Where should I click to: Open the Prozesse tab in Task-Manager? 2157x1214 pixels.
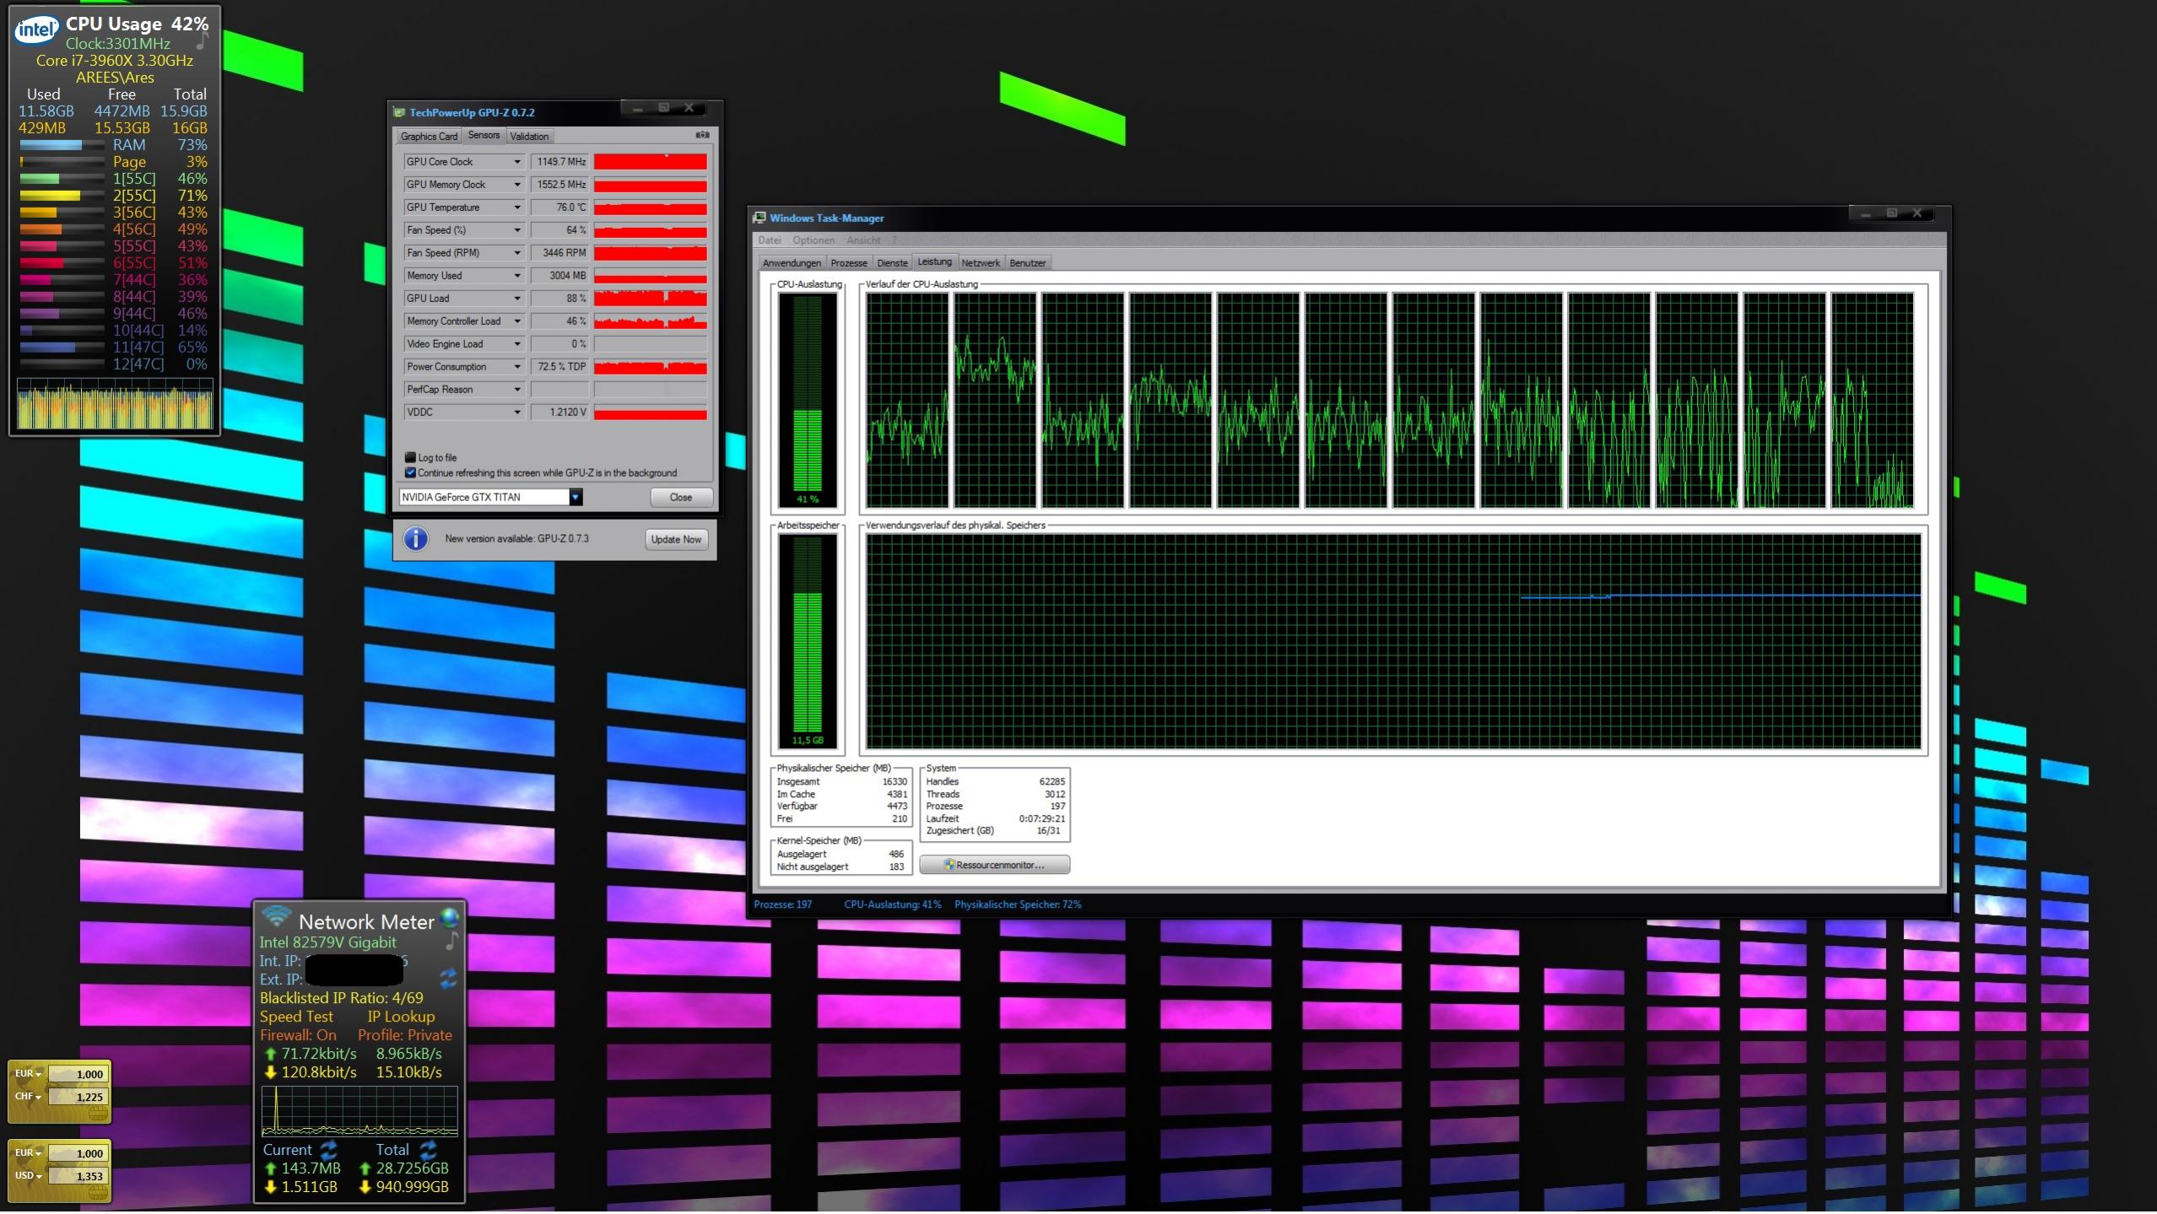tap(848, 263)
